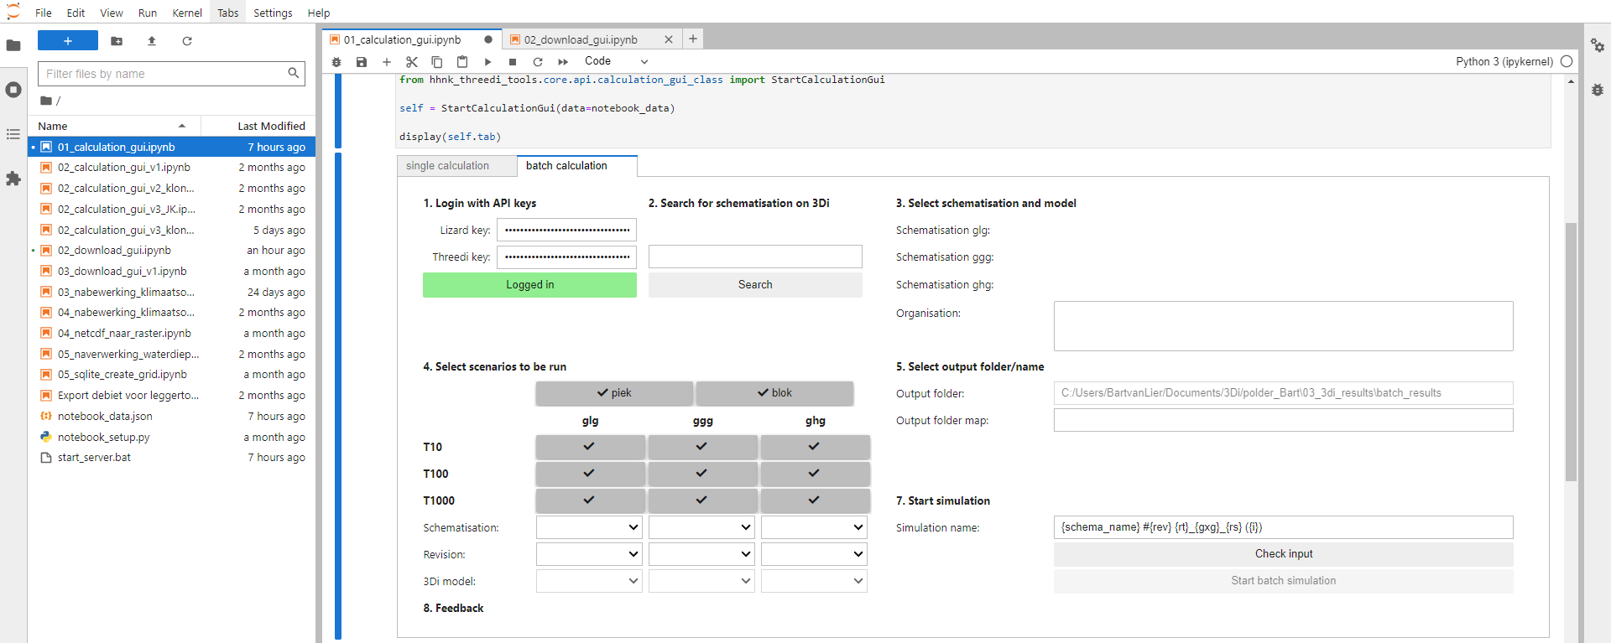
Task: Select the batch calculation tab
Action: pos(576,166)
